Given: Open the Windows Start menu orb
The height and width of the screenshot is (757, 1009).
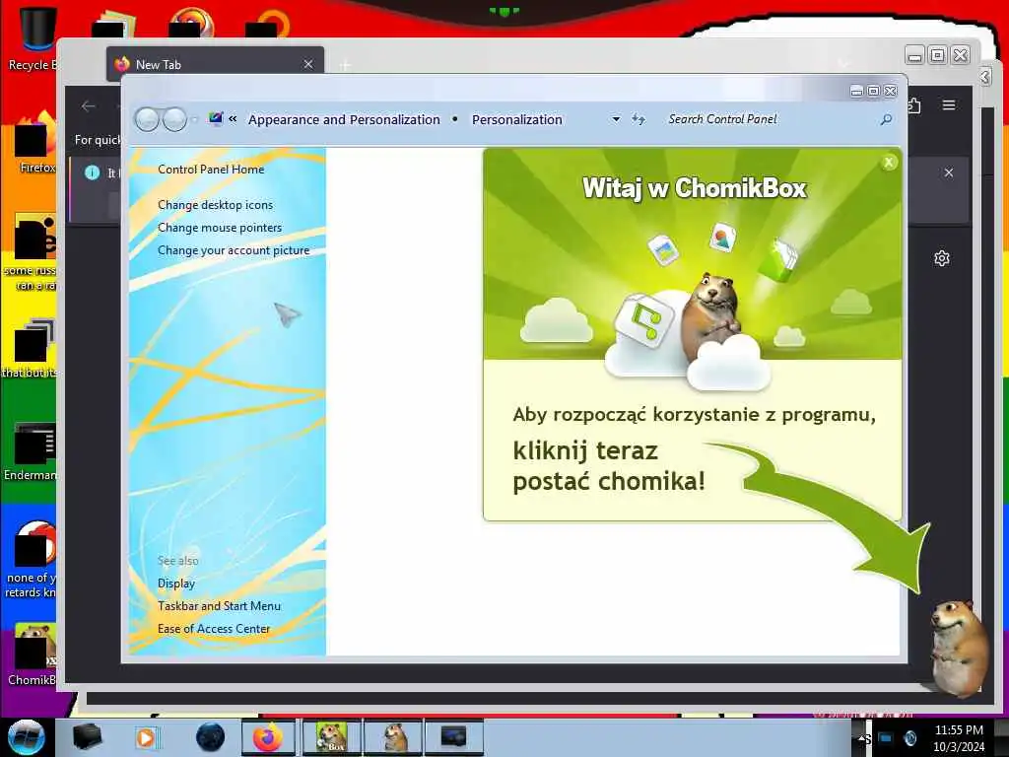Looking at the screenshot, I should coord(27,737).
